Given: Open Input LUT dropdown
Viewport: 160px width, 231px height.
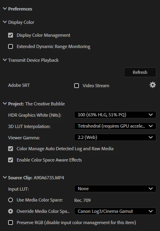Looking at the screenshot, I should pos(115,189).
